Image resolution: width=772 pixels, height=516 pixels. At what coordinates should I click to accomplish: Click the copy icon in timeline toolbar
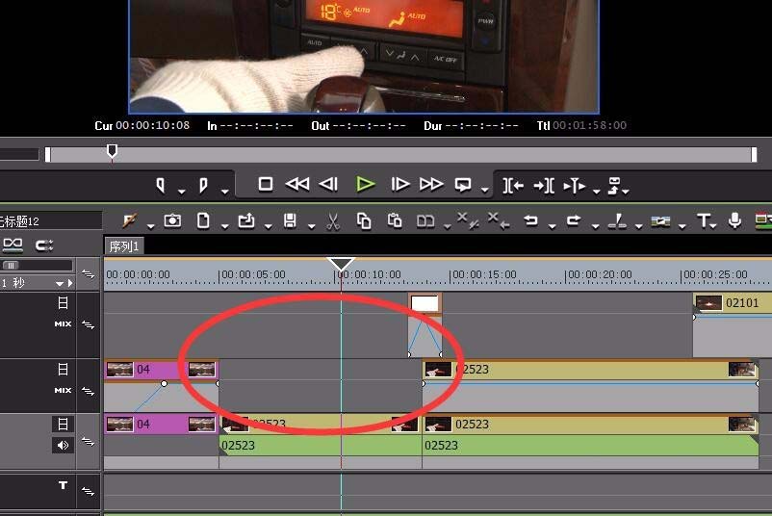(x=364, y=221)
